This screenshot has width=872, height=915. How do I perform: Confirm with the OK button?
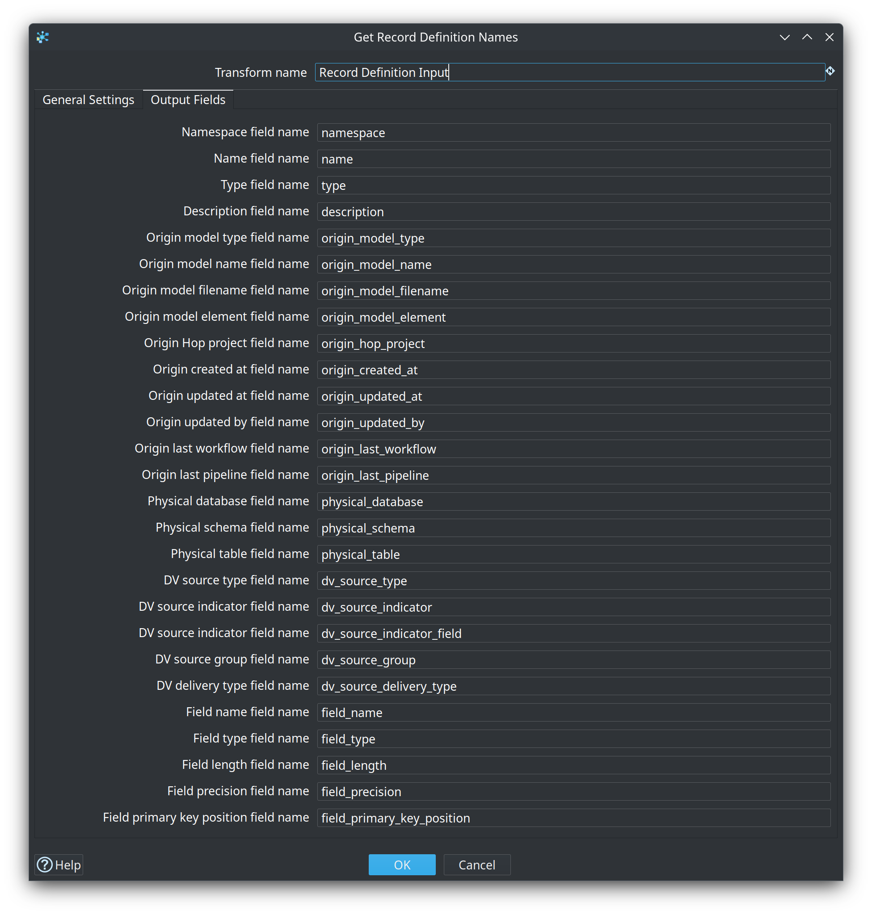coord(402,865)
